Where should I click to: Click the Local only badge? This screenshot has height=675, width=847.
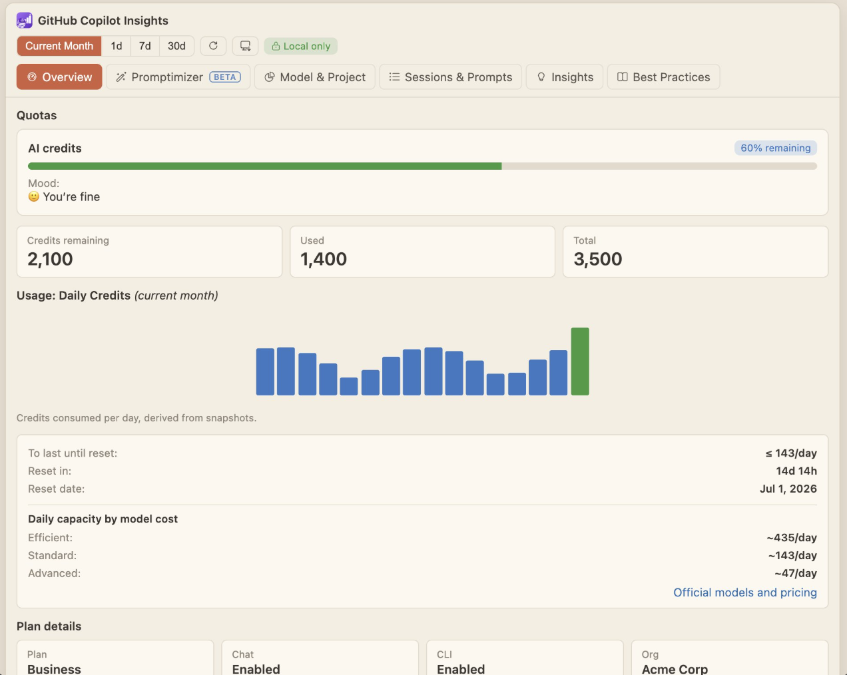301,46
